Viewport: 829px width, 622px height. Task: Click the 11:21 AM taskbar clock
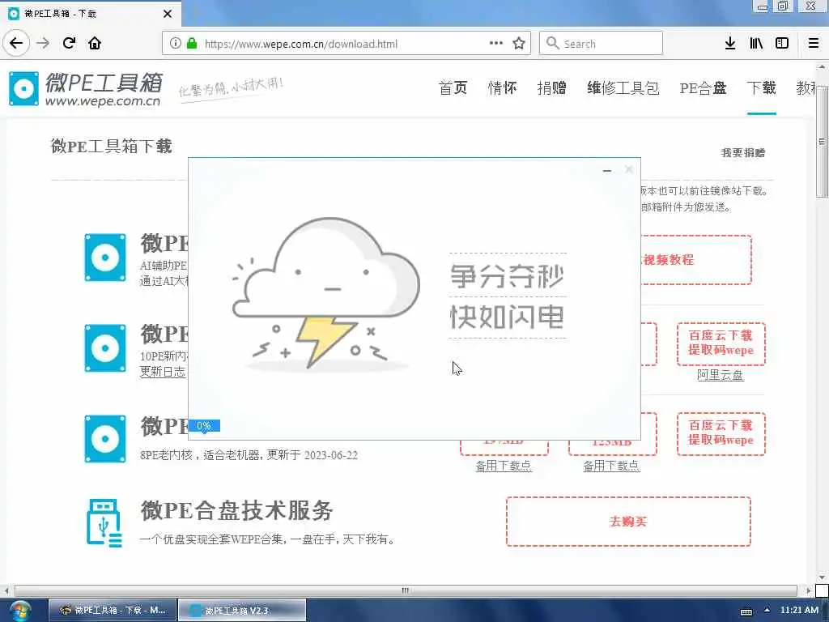pyautogui.click(x=799, y=610)
